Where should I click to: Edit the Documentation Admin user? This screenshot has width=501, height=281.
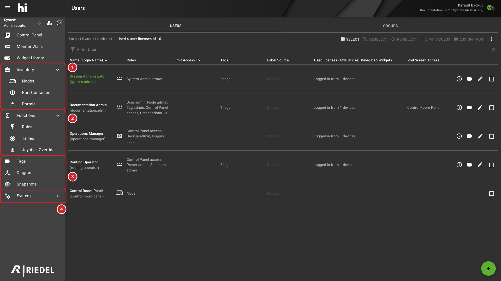pos(480,107)
